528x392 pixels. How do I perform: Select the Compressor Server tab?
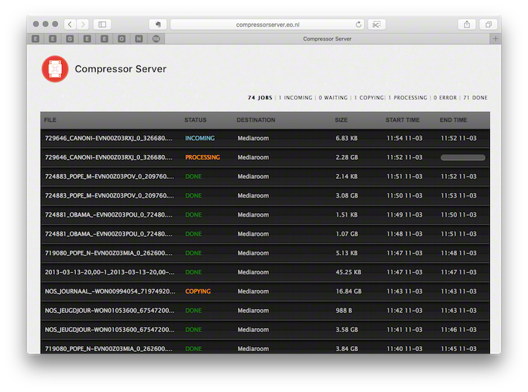tap(327, 39)
